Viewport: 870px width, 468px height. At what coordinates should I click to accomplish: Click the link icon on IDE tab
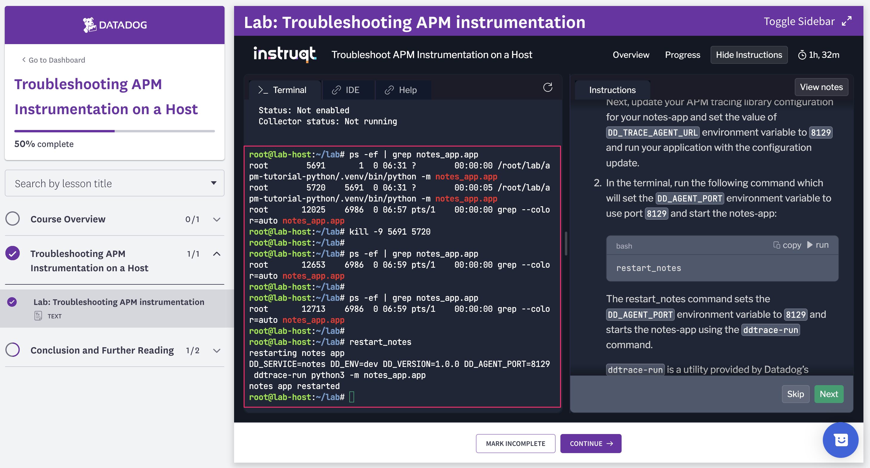tap(336, 90)
